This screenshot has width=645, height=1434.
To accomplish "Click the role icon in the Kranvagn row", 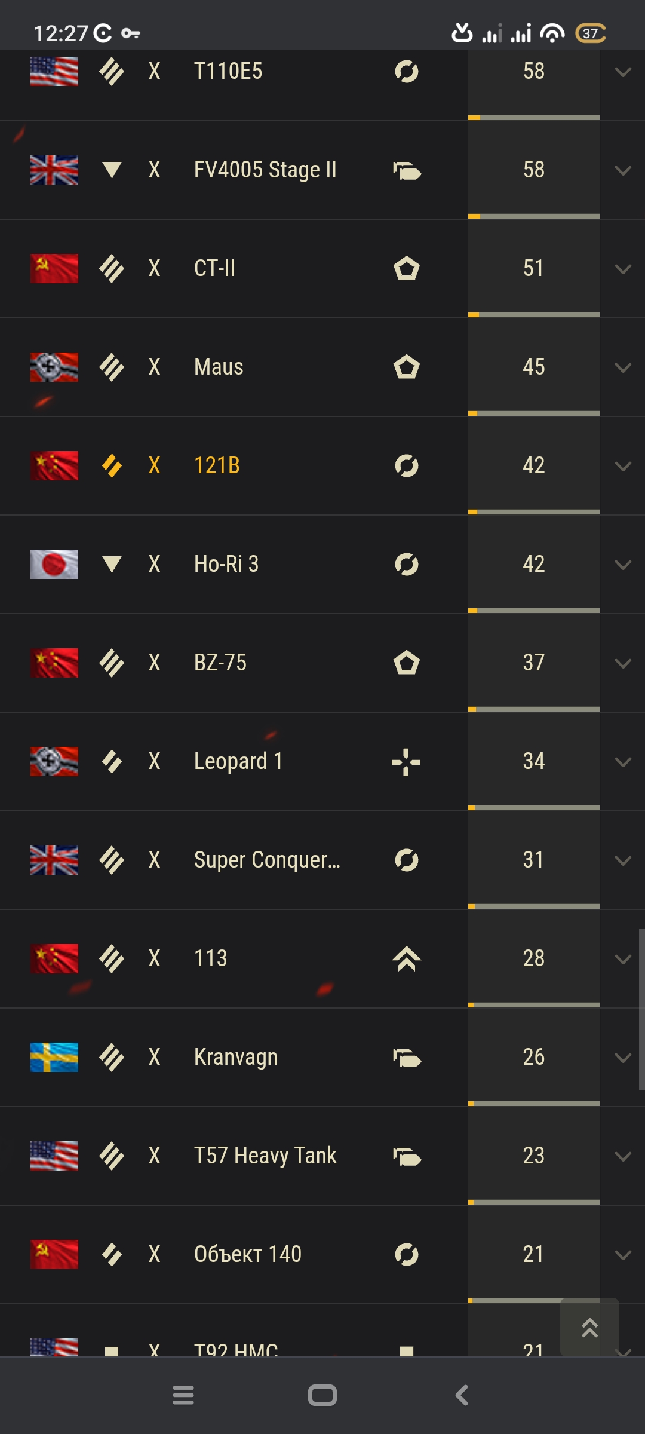I will 407,1058.
